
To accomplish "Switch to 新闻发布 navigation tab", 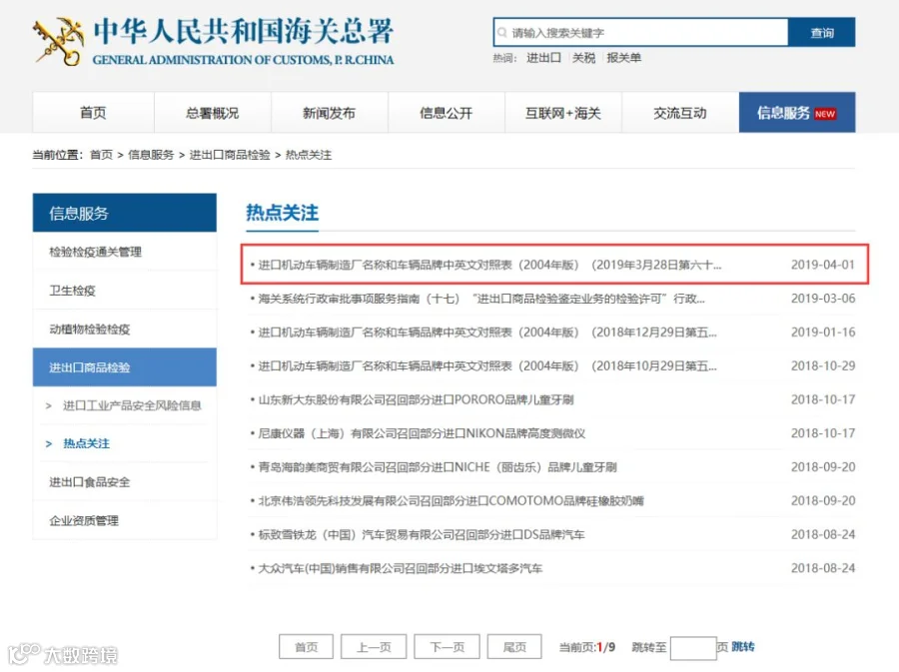I will [329, 112].
